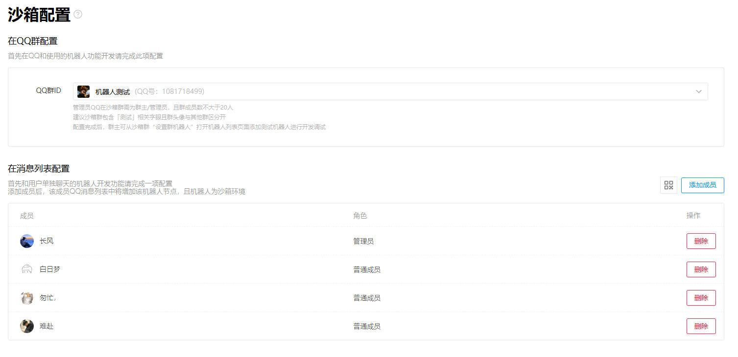Click 难赴's avatar
738x357 pixels.
point(27,326)
